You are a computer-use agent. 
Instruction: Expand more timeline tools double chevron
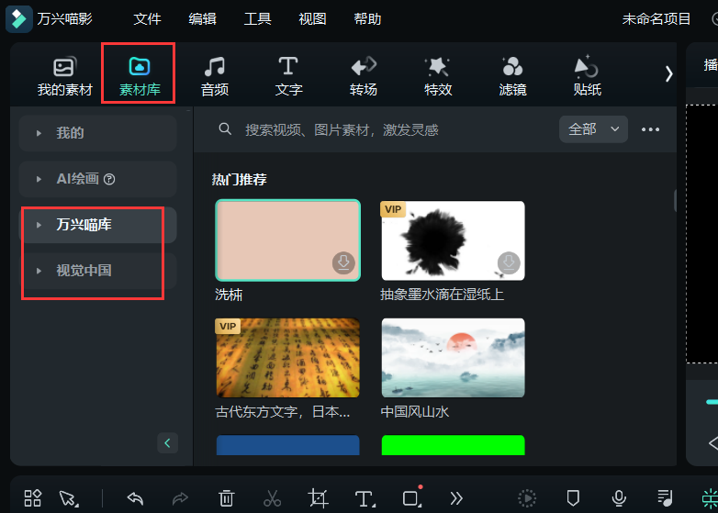tap(456, 498)
